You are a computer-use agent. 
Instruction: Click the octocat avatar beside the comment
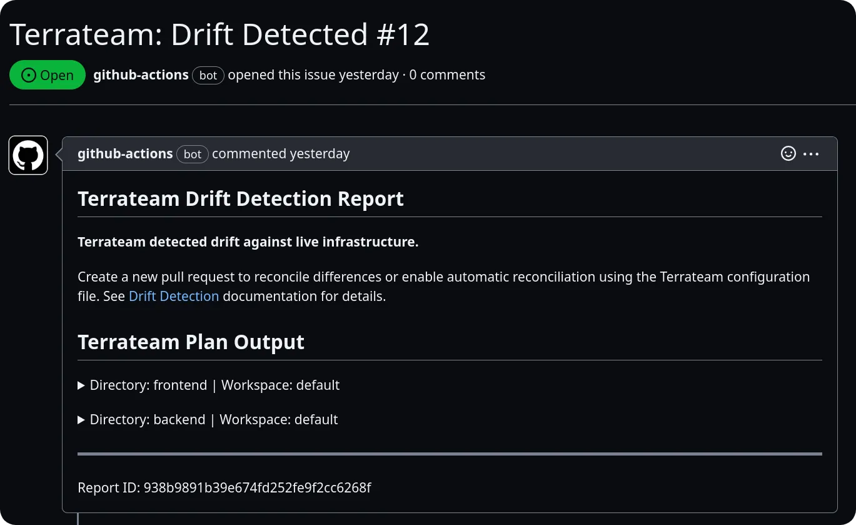click(28, 155)
